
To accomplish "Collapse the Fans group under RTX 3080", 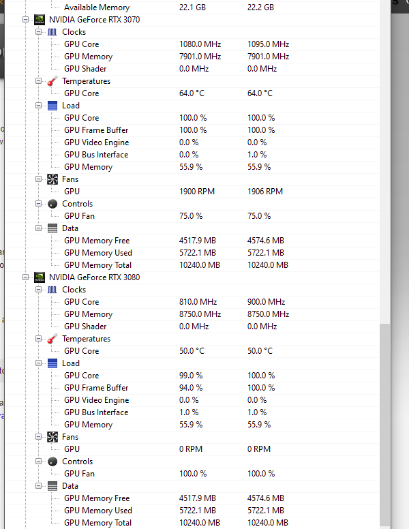I will tap(38, 437).
